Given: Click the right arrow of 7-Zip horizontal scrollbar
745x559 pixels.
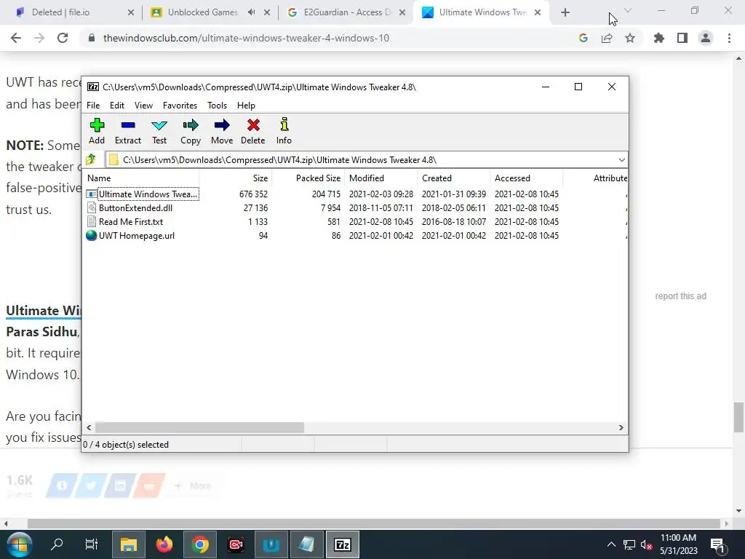Looking at the screenshot, I should 621,427.
